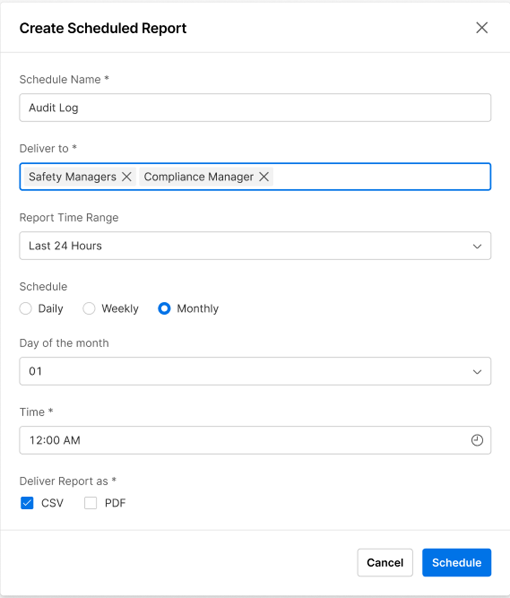Open the clock icon time picker
This screenshot has width=510, height=598.
(477, 440)
